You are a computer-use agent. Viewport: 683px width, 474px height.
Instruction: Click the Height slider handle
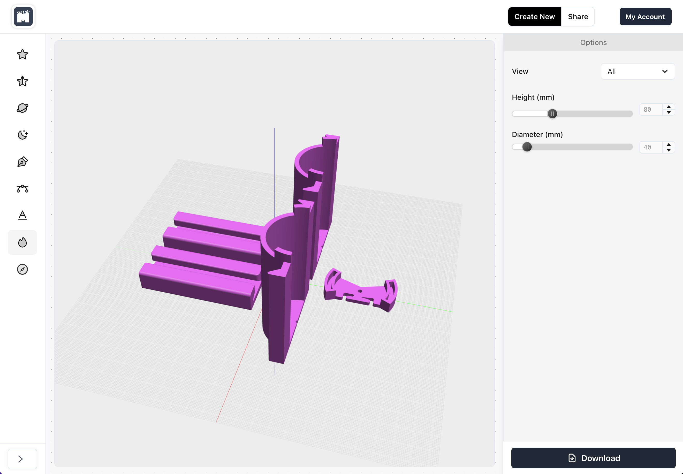[x=552, y=114]
